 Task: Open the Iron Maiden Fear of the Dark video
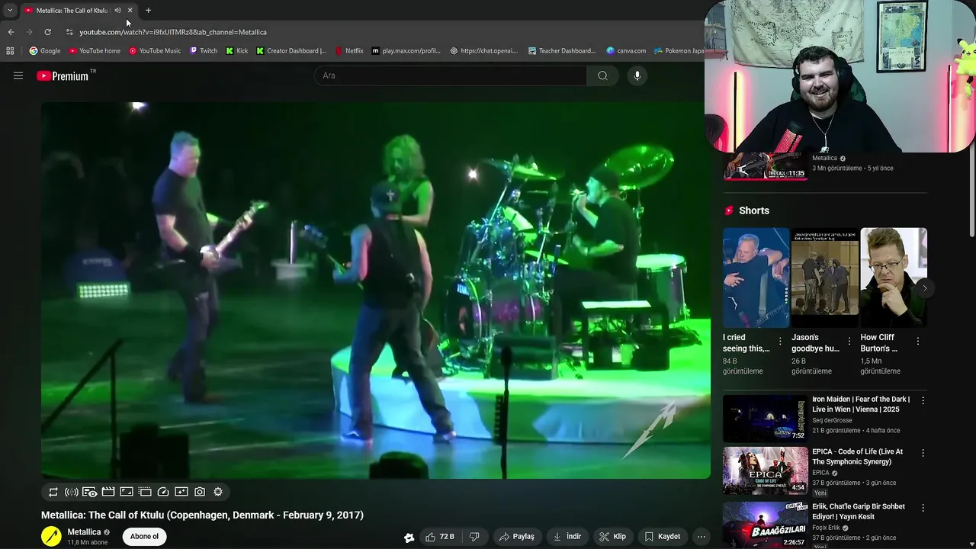[x=766, y=418]
